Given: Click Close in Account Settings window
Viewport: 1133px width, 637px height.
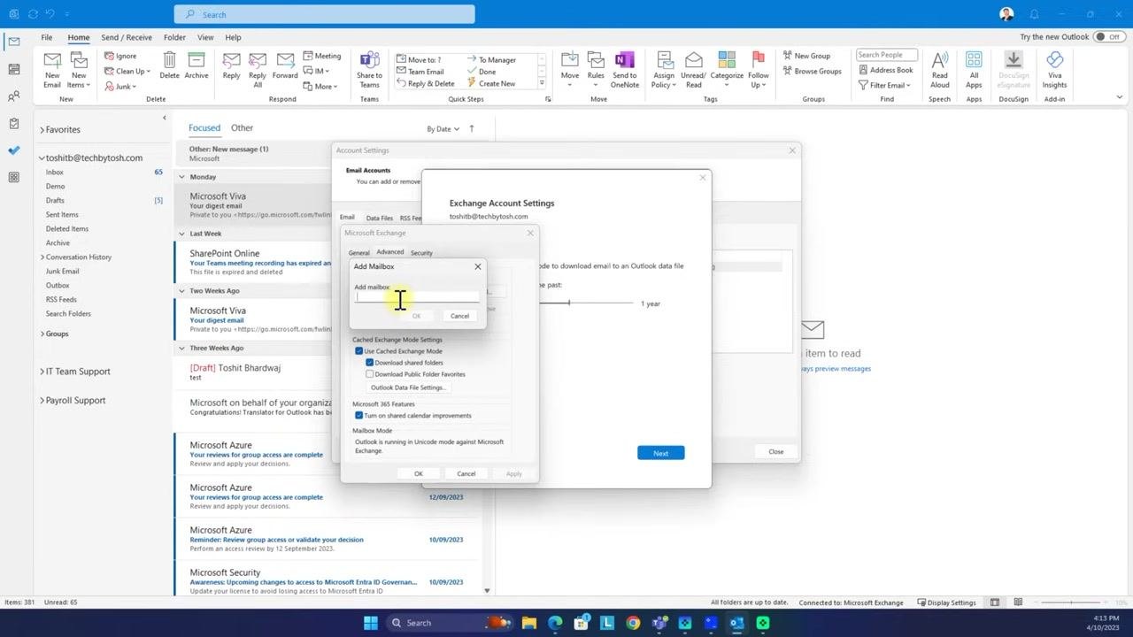Looking at the screenshot, I should point(775,451).
